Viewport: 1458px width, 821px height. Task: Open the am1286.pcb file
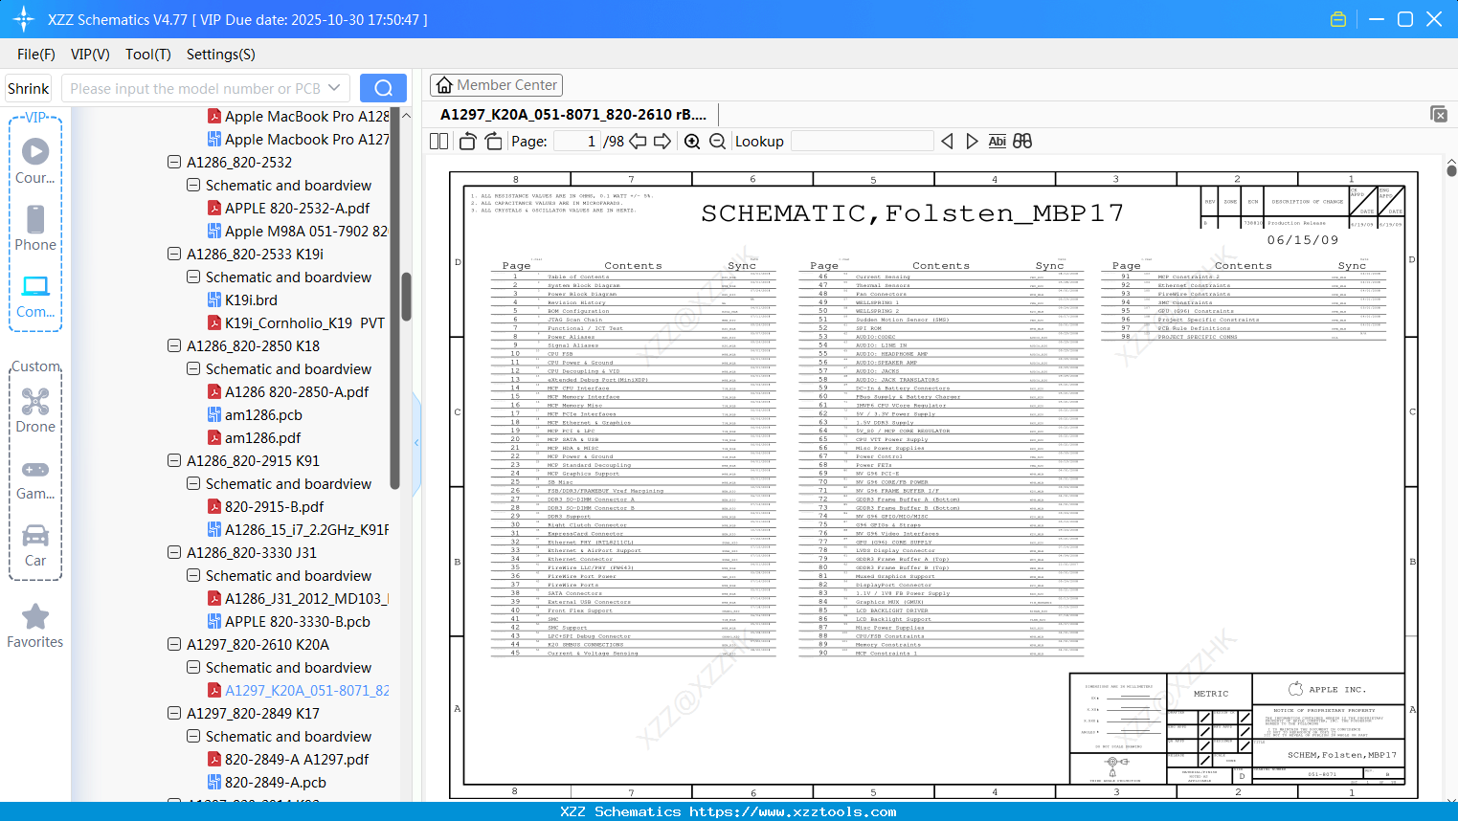[x=263, y=414]
